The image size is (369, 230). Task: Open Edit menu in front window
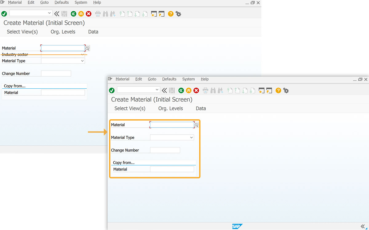[x=139, y=79]
